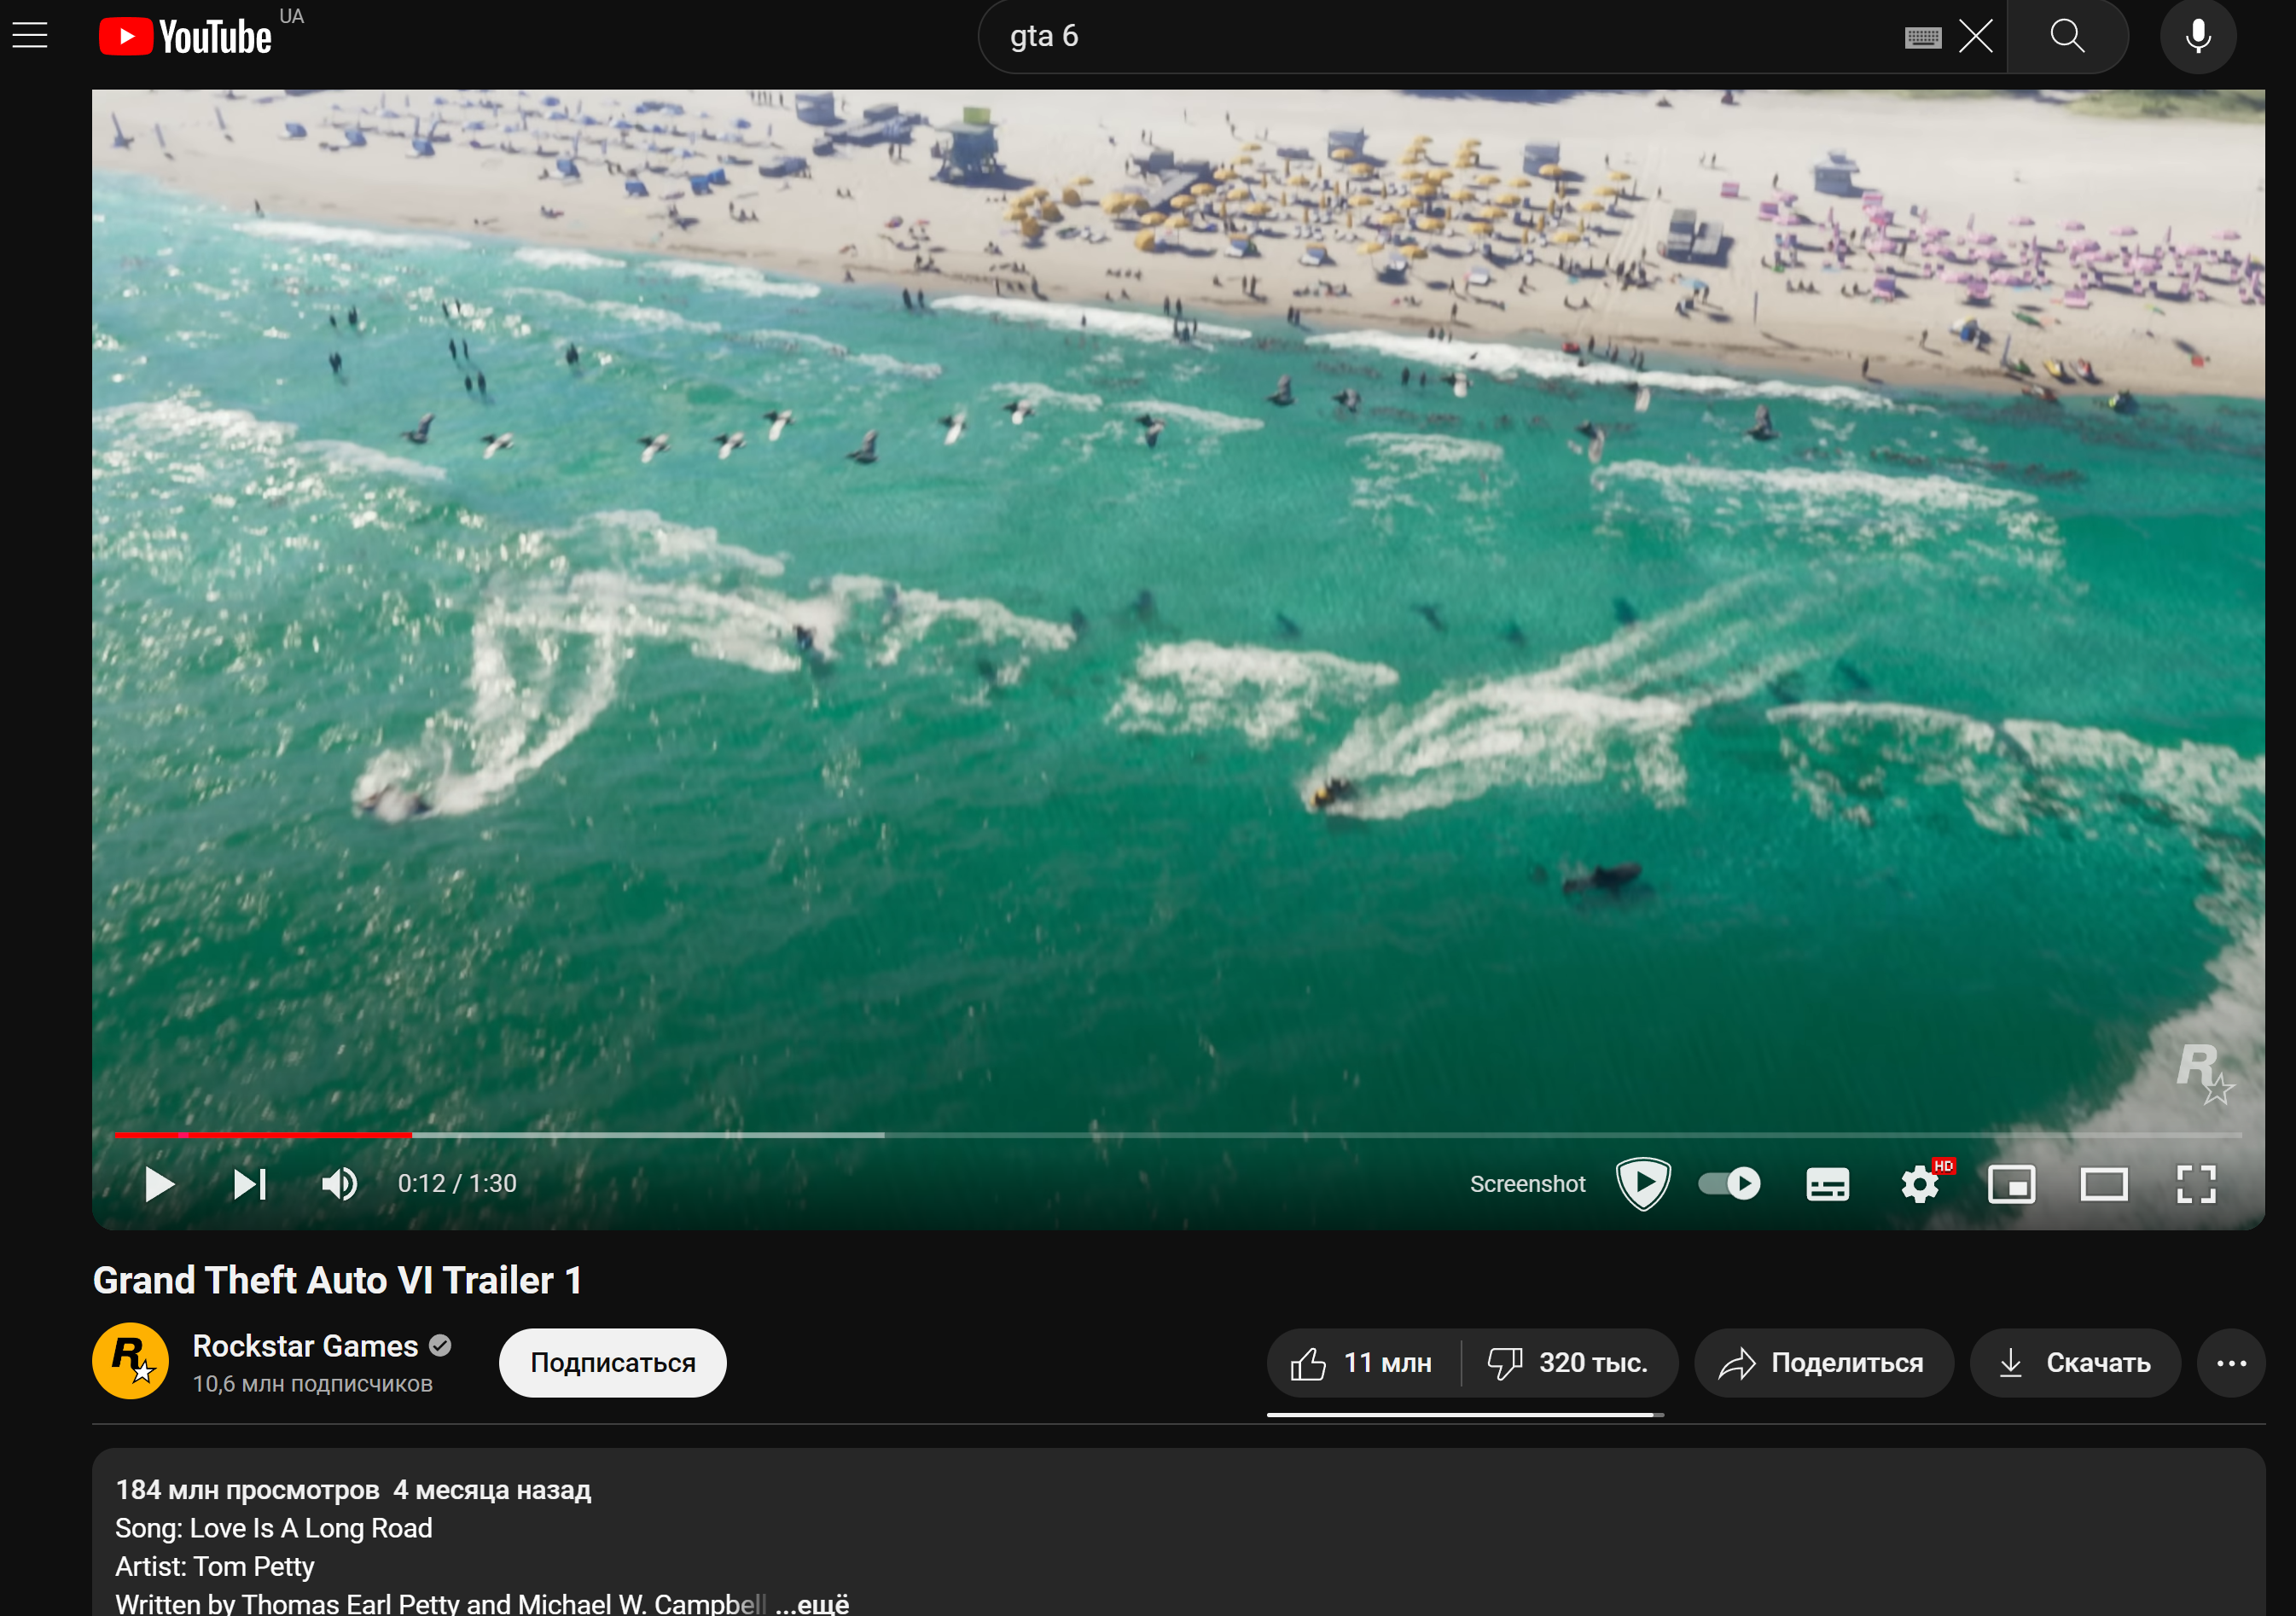The height and width of the screenshot is (1616, 2296).
Task: Start voice search with microphone
Action: (x=2197, y=37)
